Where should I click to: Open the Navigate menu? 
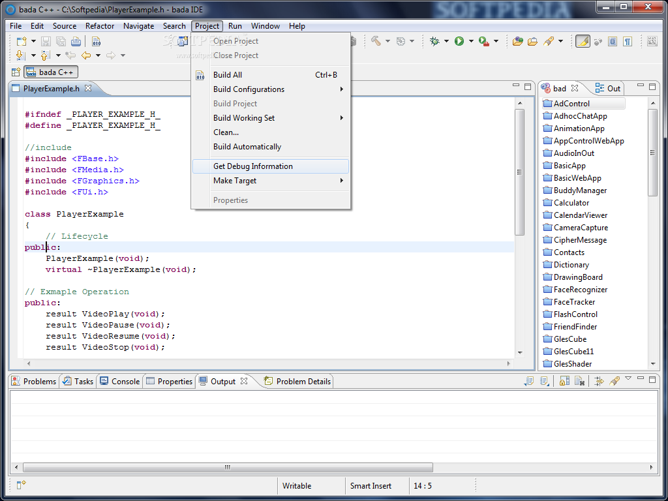[x=138, y=26]
